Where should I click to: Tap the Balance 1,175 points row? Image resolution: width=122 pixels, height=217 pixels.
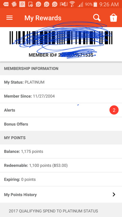61,152
